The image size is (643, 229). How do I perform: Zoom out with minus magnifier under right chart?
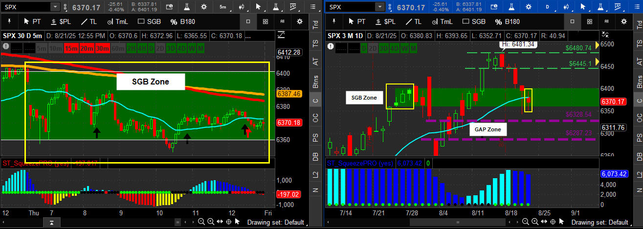525,222
